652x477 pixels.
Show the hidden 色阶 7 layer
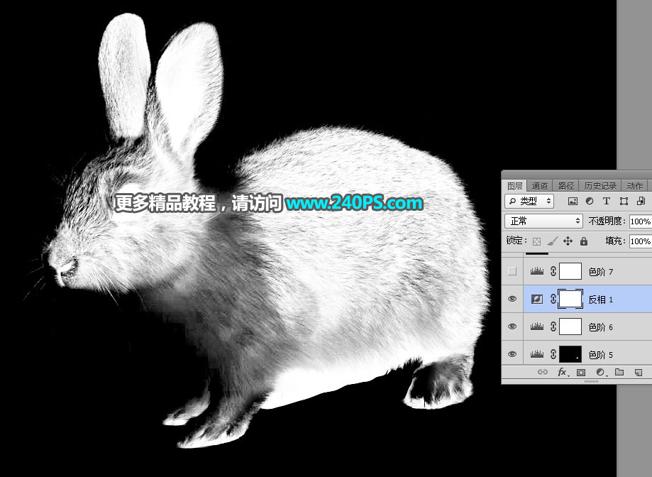pos(512,271)
